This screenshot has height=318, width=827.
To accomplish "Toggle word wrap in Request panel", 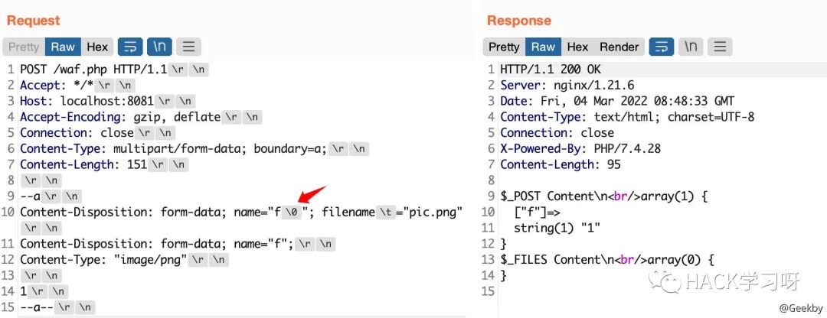I will coord(129,47).
